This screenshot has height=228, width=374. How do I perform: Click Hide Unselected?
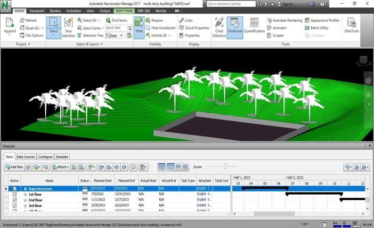click(x=160, y=28)
